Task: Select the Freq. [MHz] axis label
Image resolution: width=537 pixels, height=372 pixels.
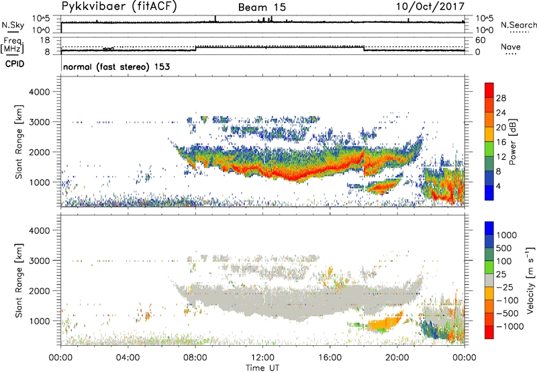Action: (x=12, y=45)
